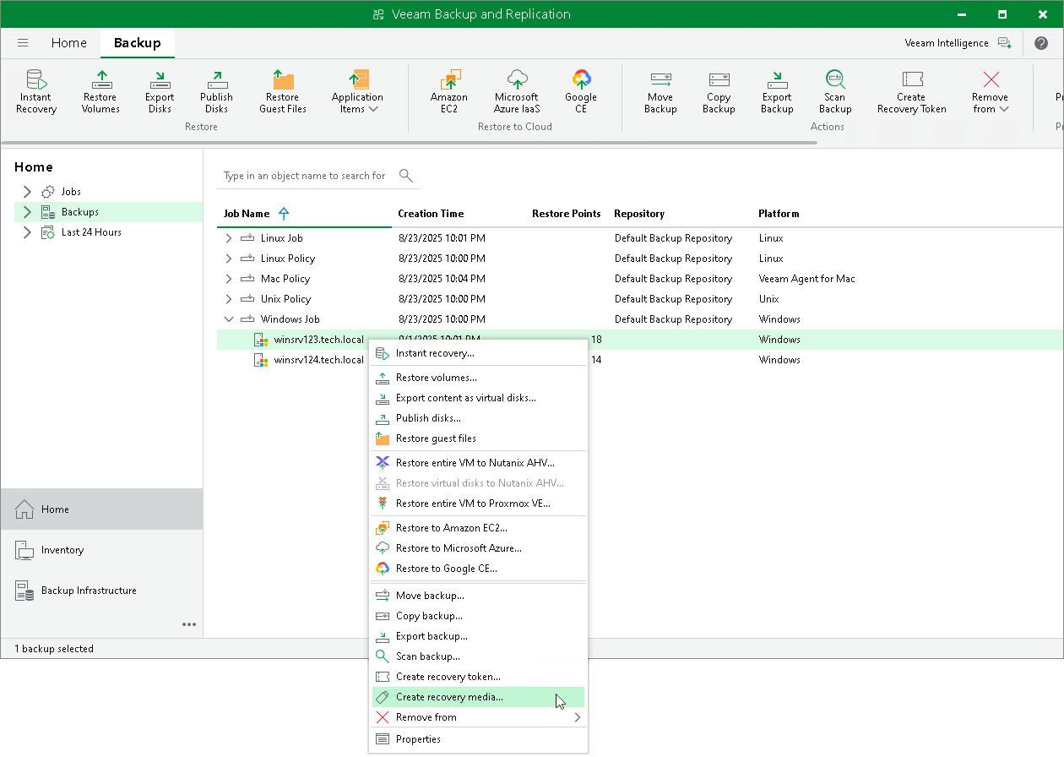Choose Move backup in context menu
Image resolution: width=1064 pixels, height=757 pixels.
click(479, 596)
